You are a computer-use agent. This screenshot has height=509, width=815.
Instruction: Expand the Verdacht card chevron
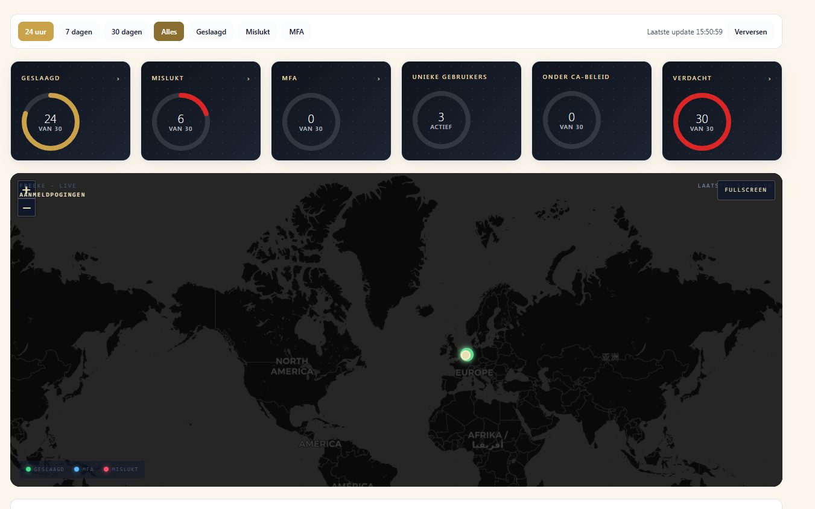(770, 78)
